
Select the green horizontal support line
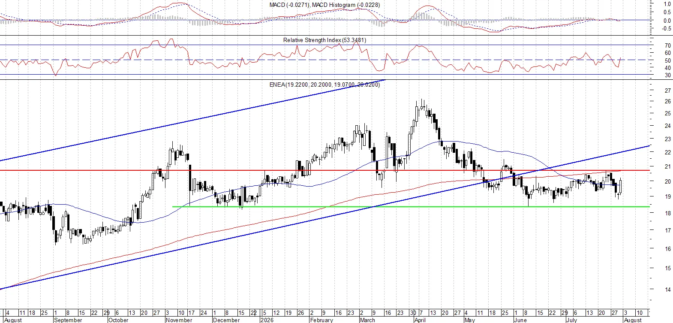[x=411, y=207]
